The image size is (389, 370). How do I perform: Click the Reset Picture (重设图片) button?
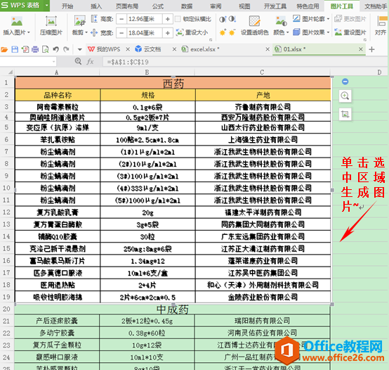350,32
